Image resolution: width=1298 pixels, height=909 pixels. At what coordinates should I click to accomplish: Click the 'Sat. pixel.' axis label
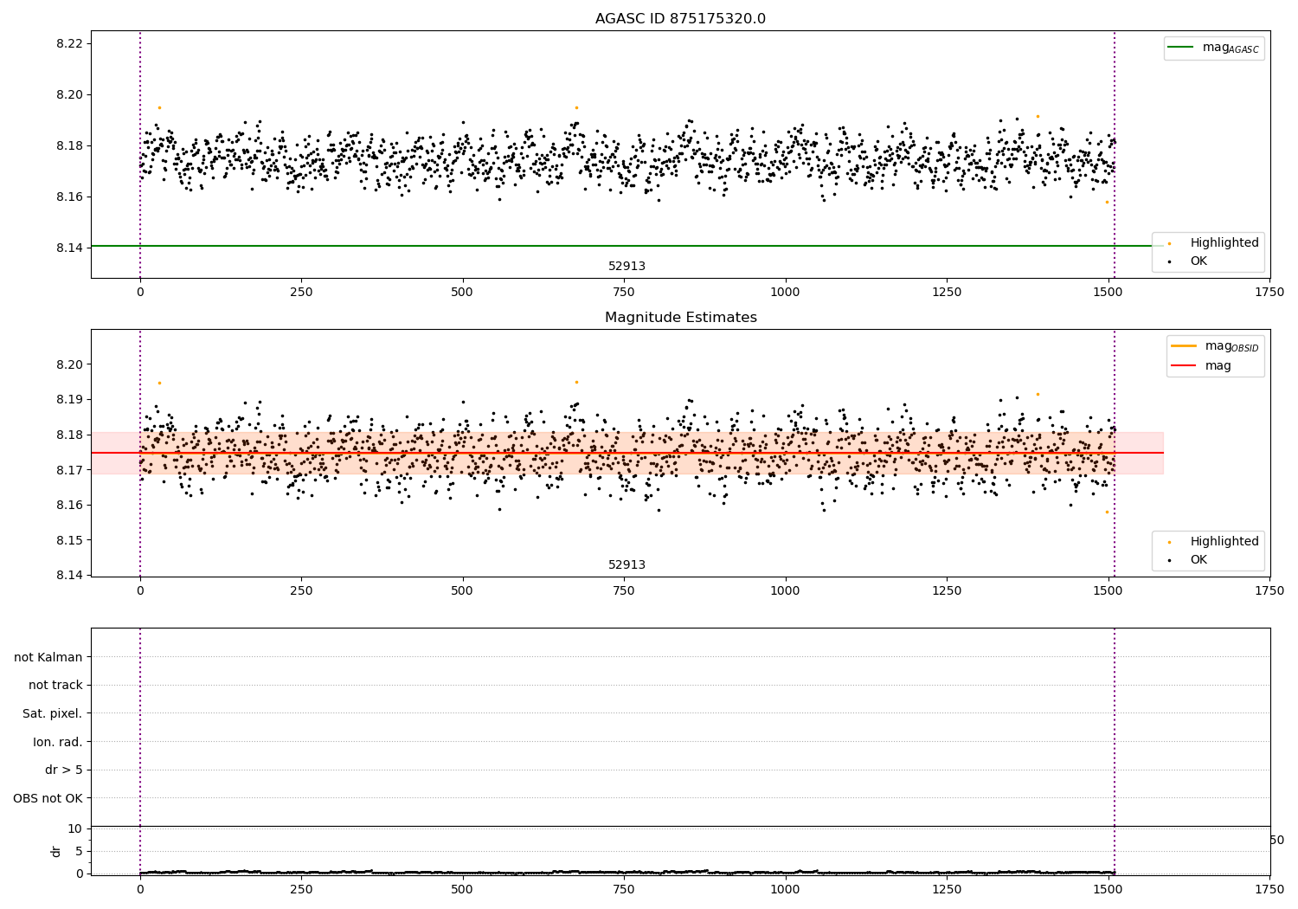point(53,714)
